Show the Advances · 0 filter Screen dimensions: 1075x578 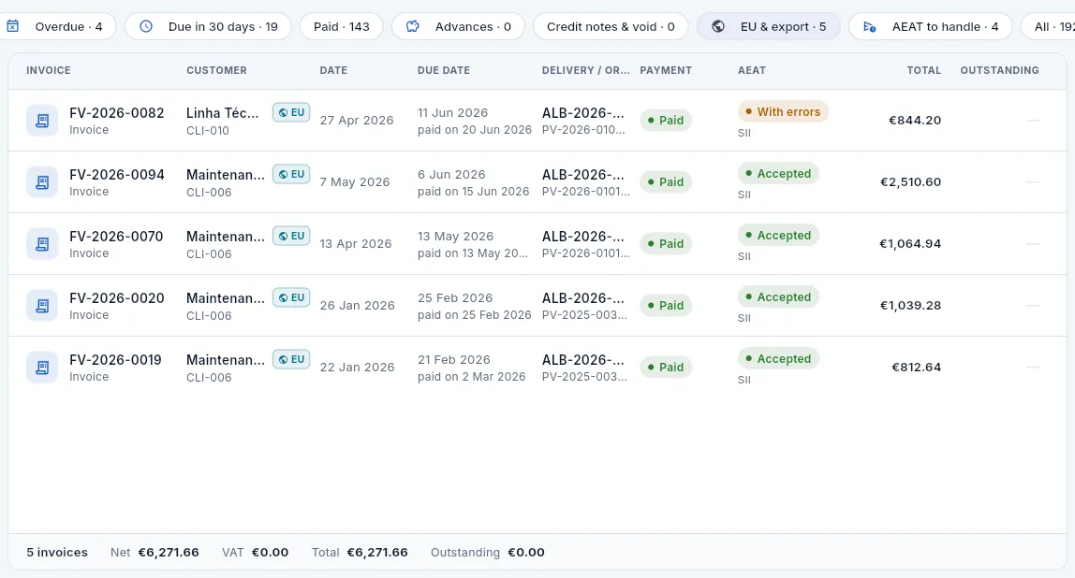458,27
